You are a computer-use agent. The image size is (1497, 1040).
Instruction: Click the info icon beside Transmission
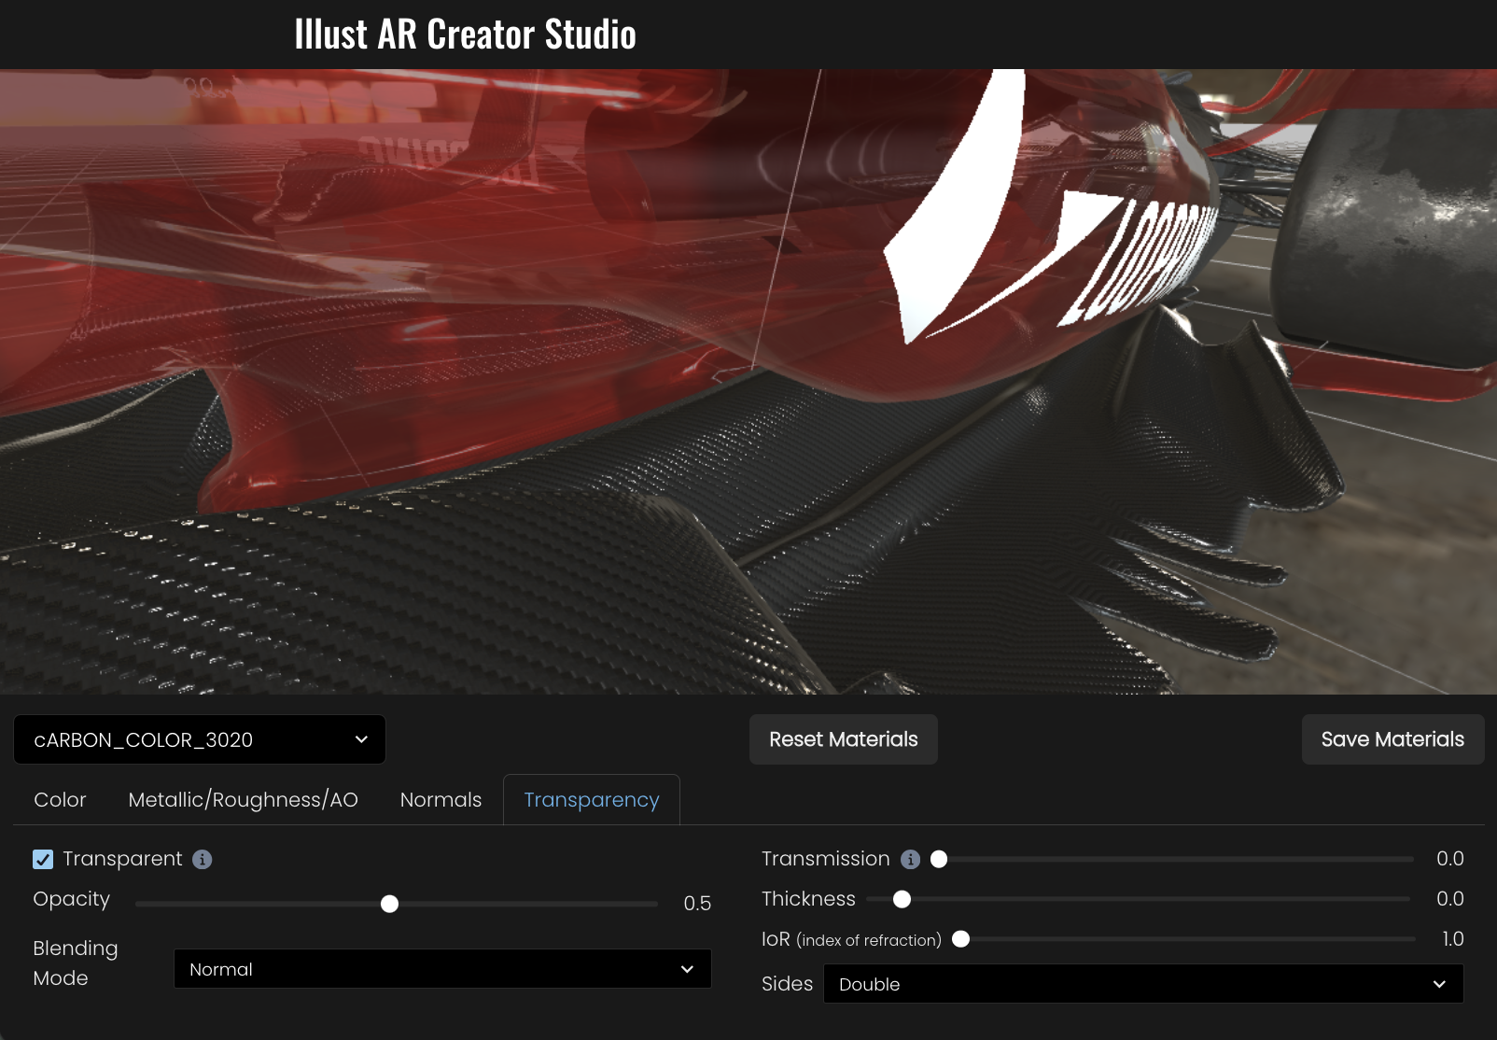coord(910,860)
